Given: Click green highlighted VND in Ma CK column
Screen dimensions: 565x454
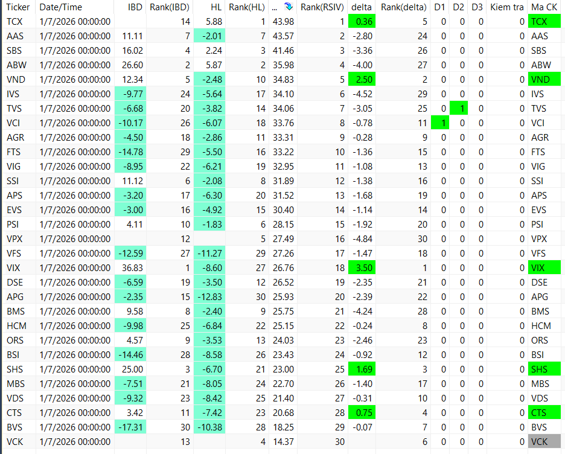Looking at the screenshot, I should (544, 79).
